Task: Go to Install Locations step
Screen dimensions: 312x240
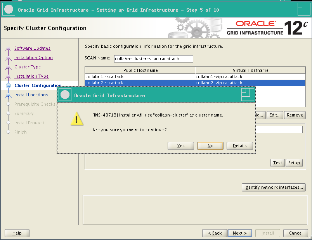Action: pyautogui.click(x=31, y=95)
